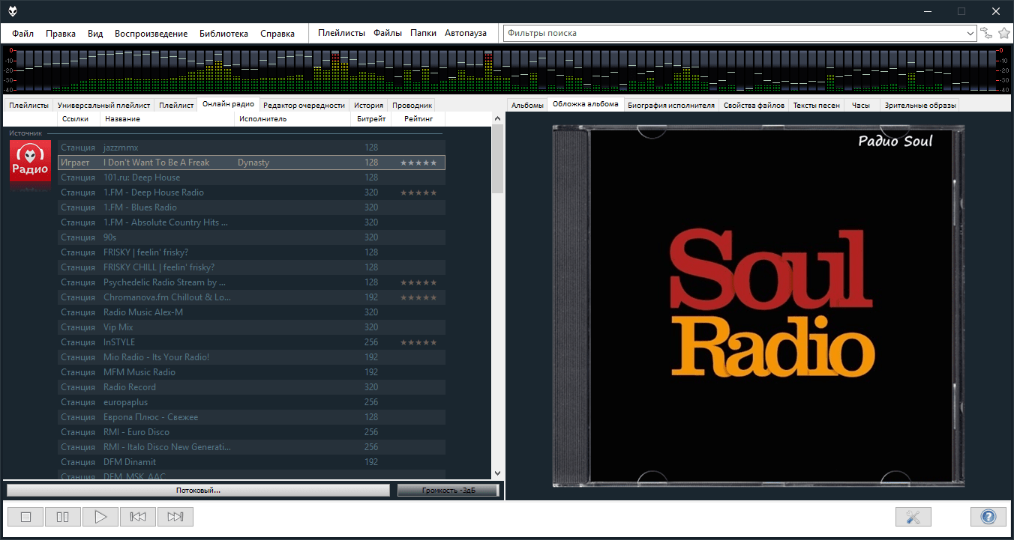Open the Библиотека menu
Screen dimensions: 1014x540
coord(223,33)
